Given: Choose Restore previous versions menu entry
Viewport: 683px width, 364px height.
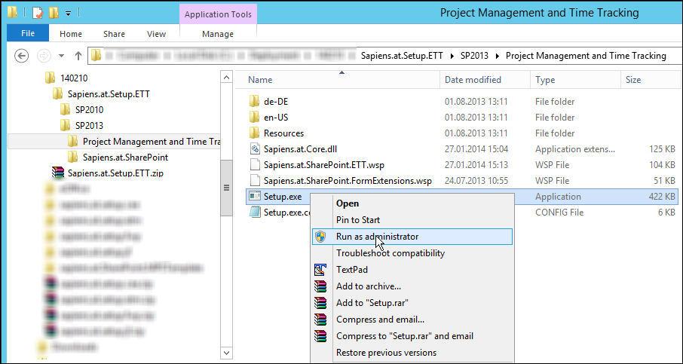Looking at the screenshot, I should pyautogui.click(x=386, y=353).
